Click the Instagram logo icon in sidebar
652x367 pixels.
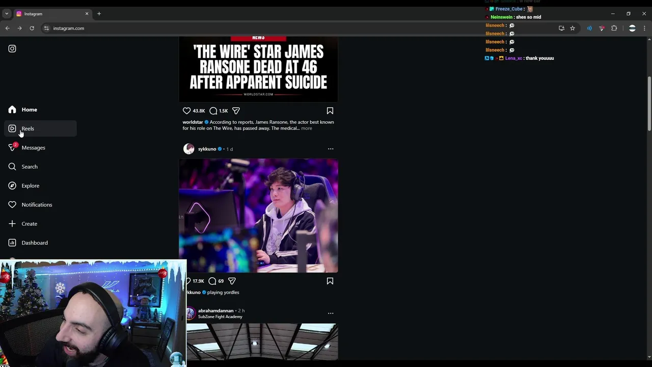click(x=12, y=49)
